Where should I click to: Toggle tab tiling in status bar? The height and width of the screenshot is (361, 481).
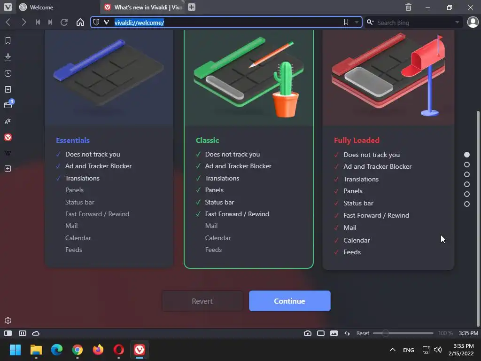point(23,333)
